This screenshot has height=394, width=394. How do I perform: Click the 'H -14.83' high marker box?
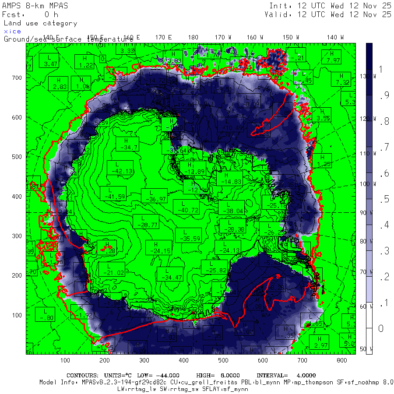click(229, 179)
